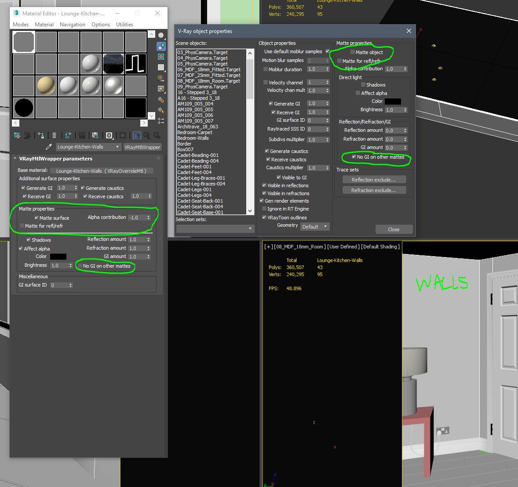This screenshot has width=518, height=487.
Task: Collapse VRayMtlWrapper parameters rollout
Action: [x=15, y=159]
